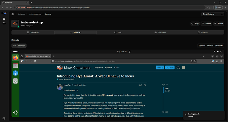This screenshot has width=228, height=122.
Task: Open Firefox in the Ubuntu dock
Action: pos(16,58)
